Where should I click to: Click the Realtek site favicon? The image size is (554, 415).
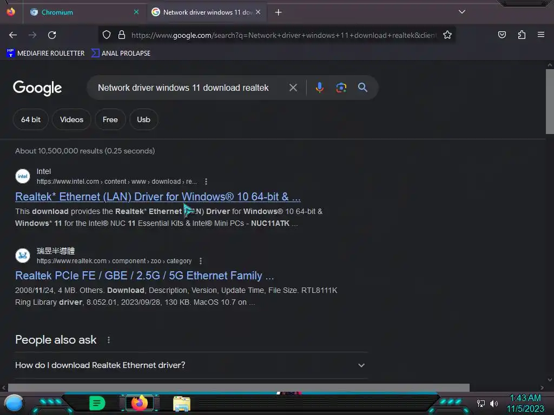coord(23,256)
